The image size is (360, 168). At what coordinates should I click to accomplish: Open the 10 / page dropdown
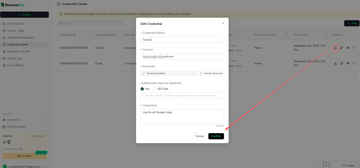pos(350,165)
